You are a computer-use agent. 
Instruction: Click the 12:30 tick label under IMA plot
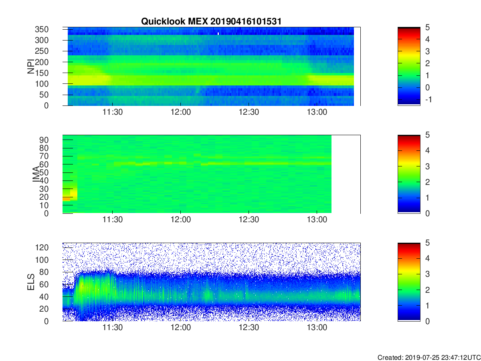249,220
